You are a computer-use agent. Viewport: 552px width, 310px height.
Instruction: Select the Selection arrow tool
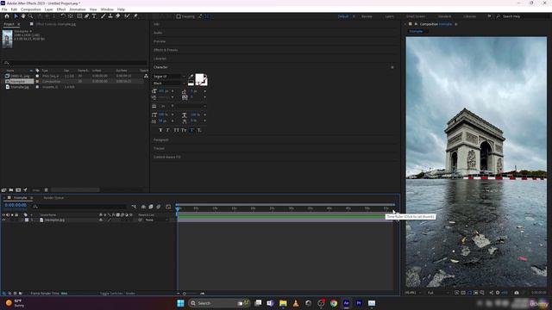tap(16, 16)
